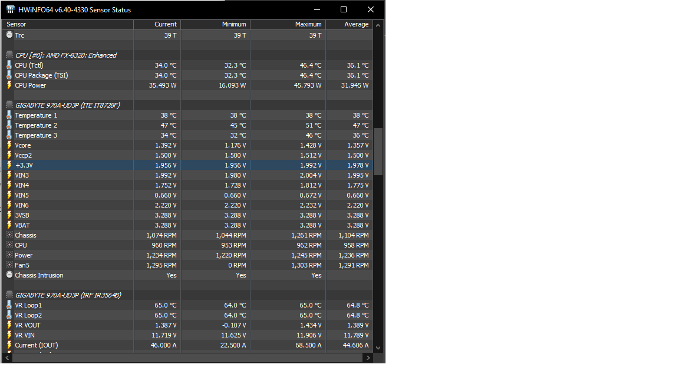Click the fan icon beside Fan5
This screenshot has width=679, height=381.
pyautogui.click(x=9, y=265)
